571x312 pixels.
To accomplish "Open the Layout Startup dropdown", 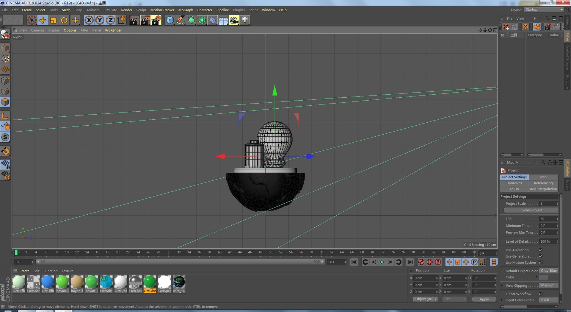I will coord(544,10).
